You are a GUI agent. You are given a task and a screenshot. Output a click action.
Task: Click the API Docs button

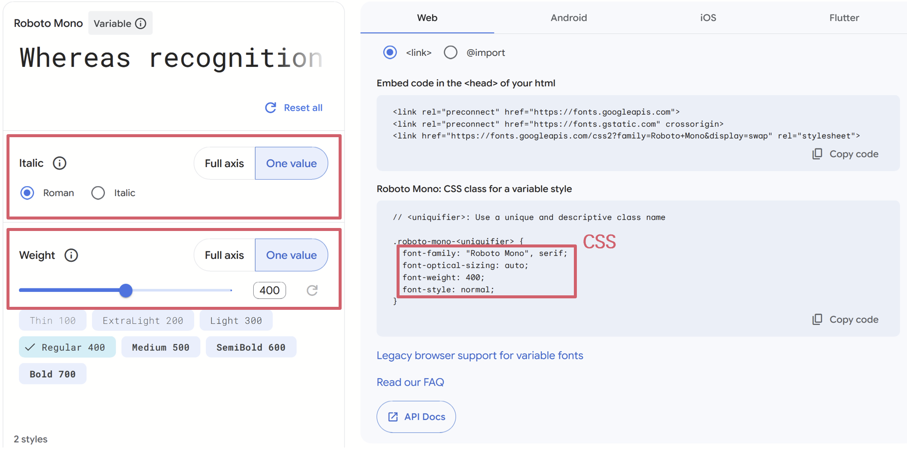click(x=416, y=417)
